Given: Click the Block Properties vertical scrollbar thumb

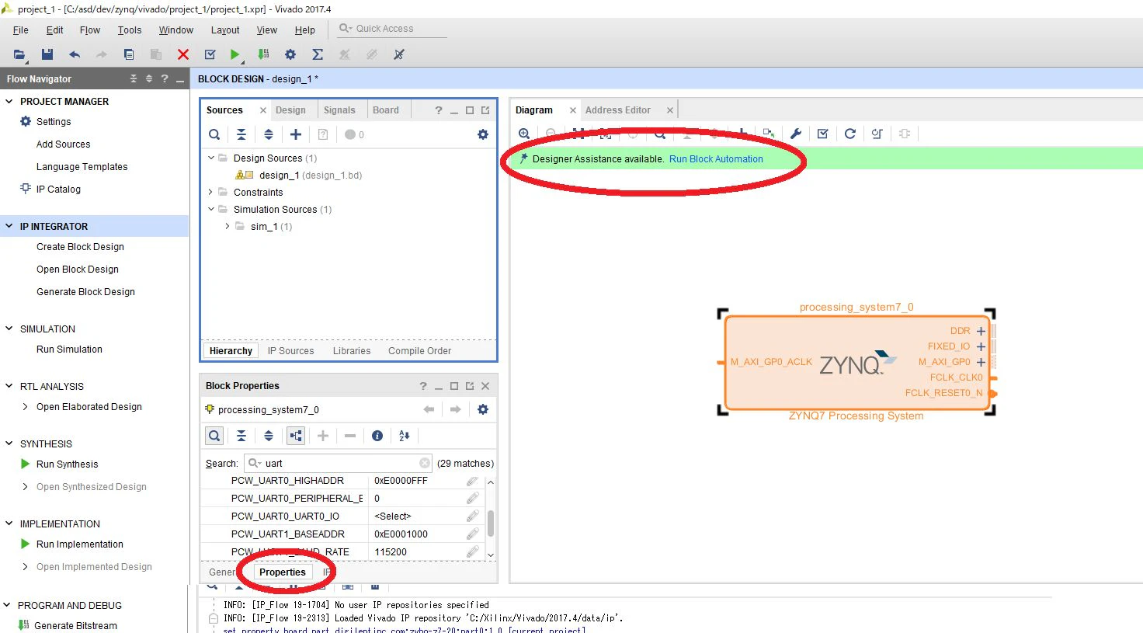Looking at the screenshot, I should pos(491,522).
